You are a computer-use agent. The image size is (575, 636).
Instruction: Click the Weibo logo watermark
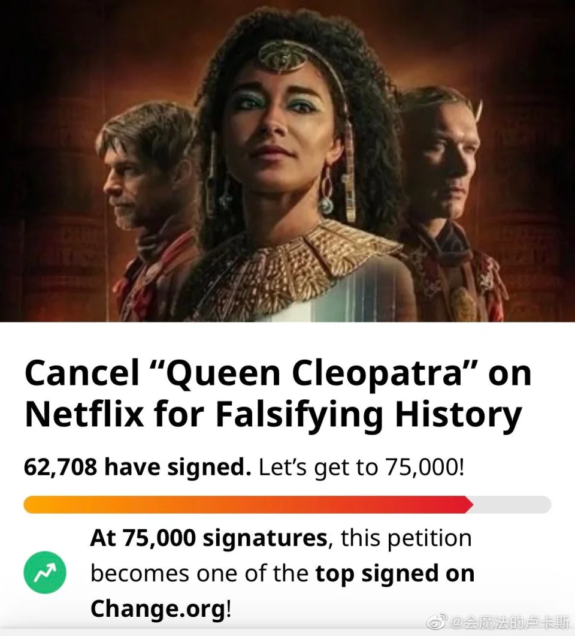436,622
